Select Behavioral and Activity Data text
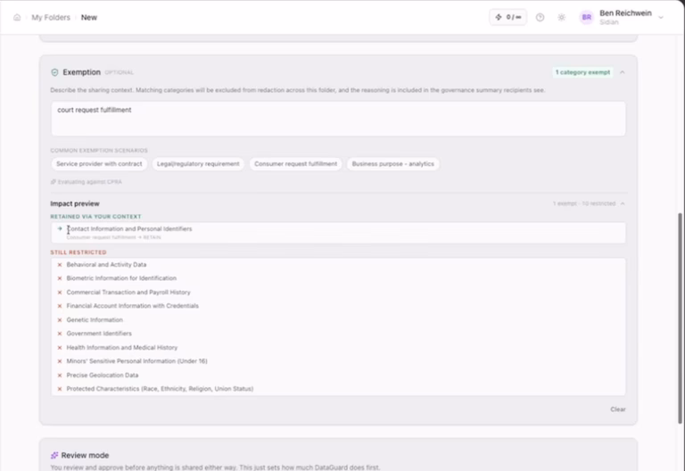Image resolution: width=685 pixels, height=471 pixels. pyautogui.click(x=107, y=265)
